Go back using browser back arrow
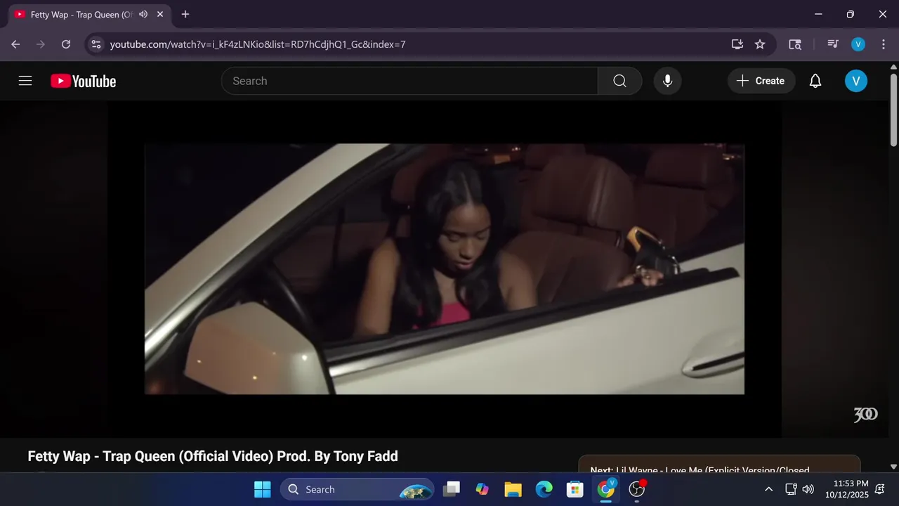This screenshot has height=506, width=899. [x=15, y=44]
